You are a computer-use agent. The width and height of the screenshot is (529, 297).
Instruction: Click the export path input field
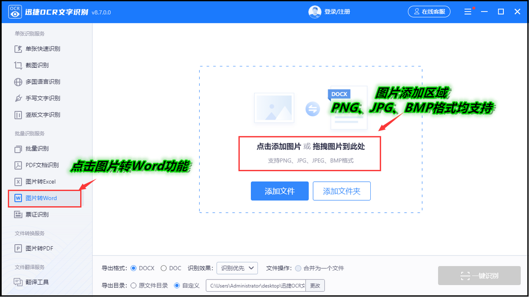[256, 286]
